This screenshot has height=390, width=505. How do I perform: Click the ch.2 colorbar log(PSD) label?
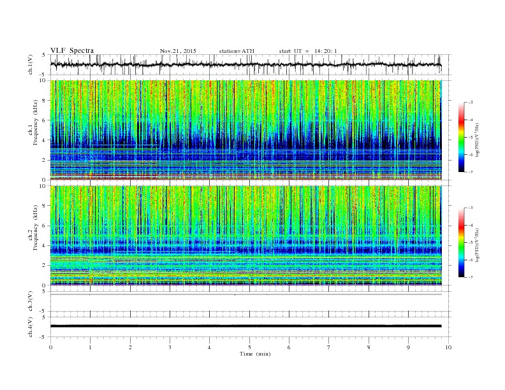pos(477,245)
